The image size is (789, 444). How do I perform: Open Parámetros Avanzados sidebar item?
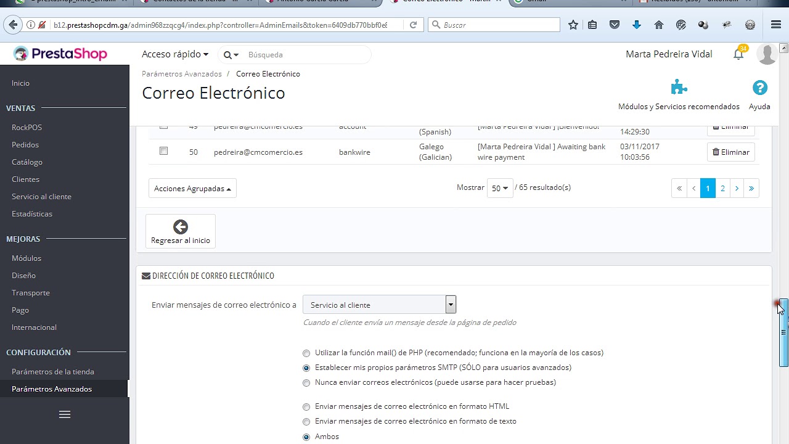click(x=52, y=389)
